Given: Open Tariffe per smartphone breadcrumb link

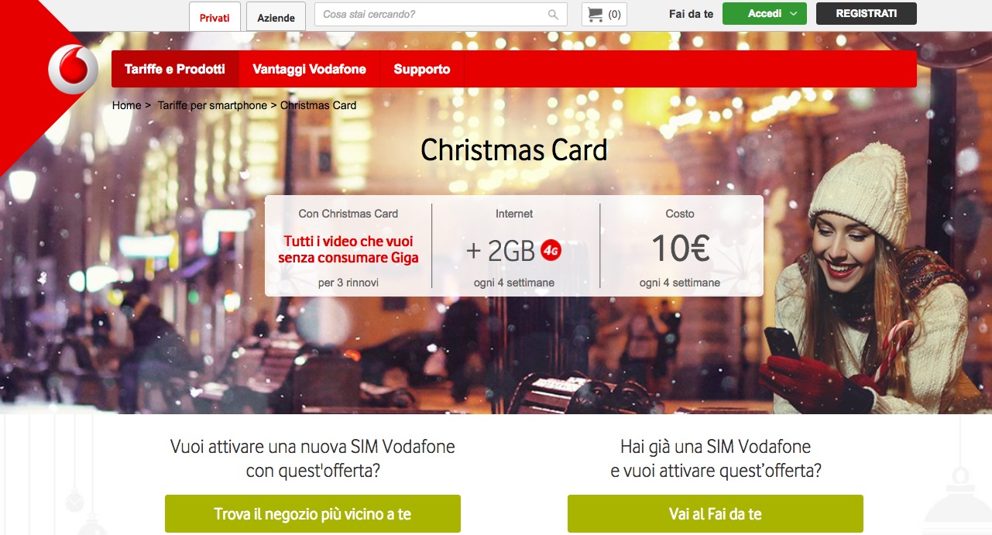Looking at the screenshot, I should (x=212, y=105).
